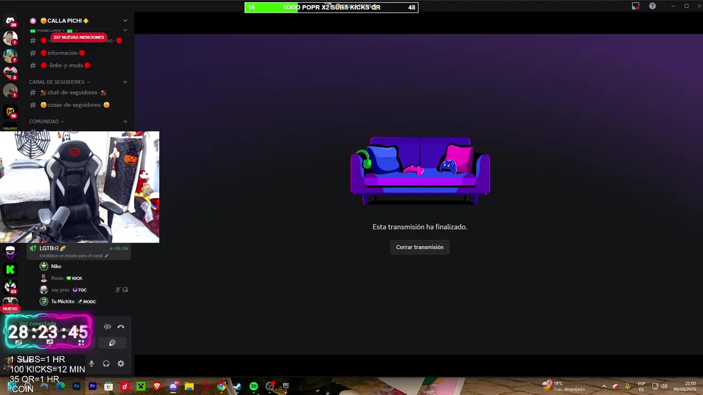Add a channel to CANAL DE SEGUIDORES
Viewport: 703px width, 395px height.
tap(125, 82)
